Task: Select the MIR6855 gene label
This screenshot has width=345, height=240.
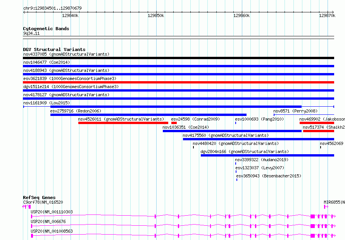Action: click(x=334, y=202)
